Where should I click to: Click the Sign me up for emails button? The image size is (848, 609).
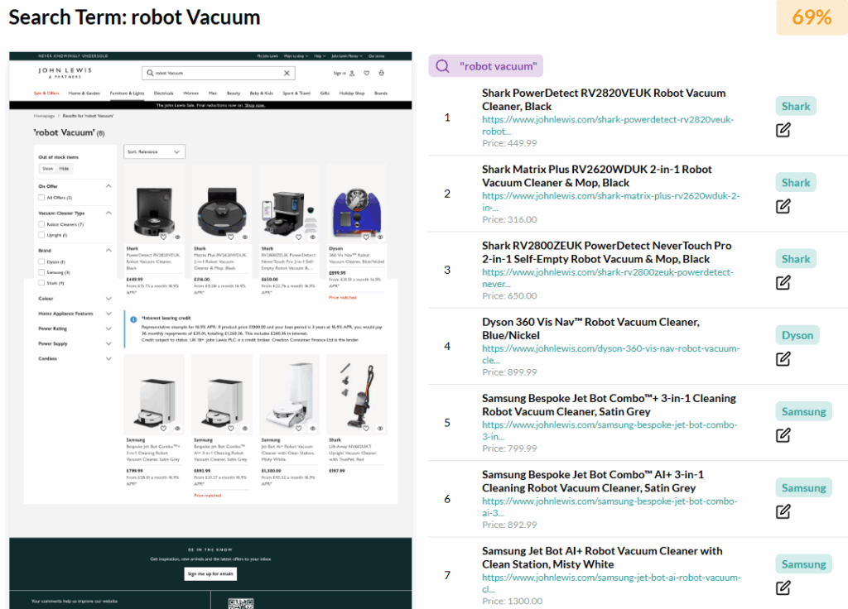pyautogui.click(x=210, y=574)
